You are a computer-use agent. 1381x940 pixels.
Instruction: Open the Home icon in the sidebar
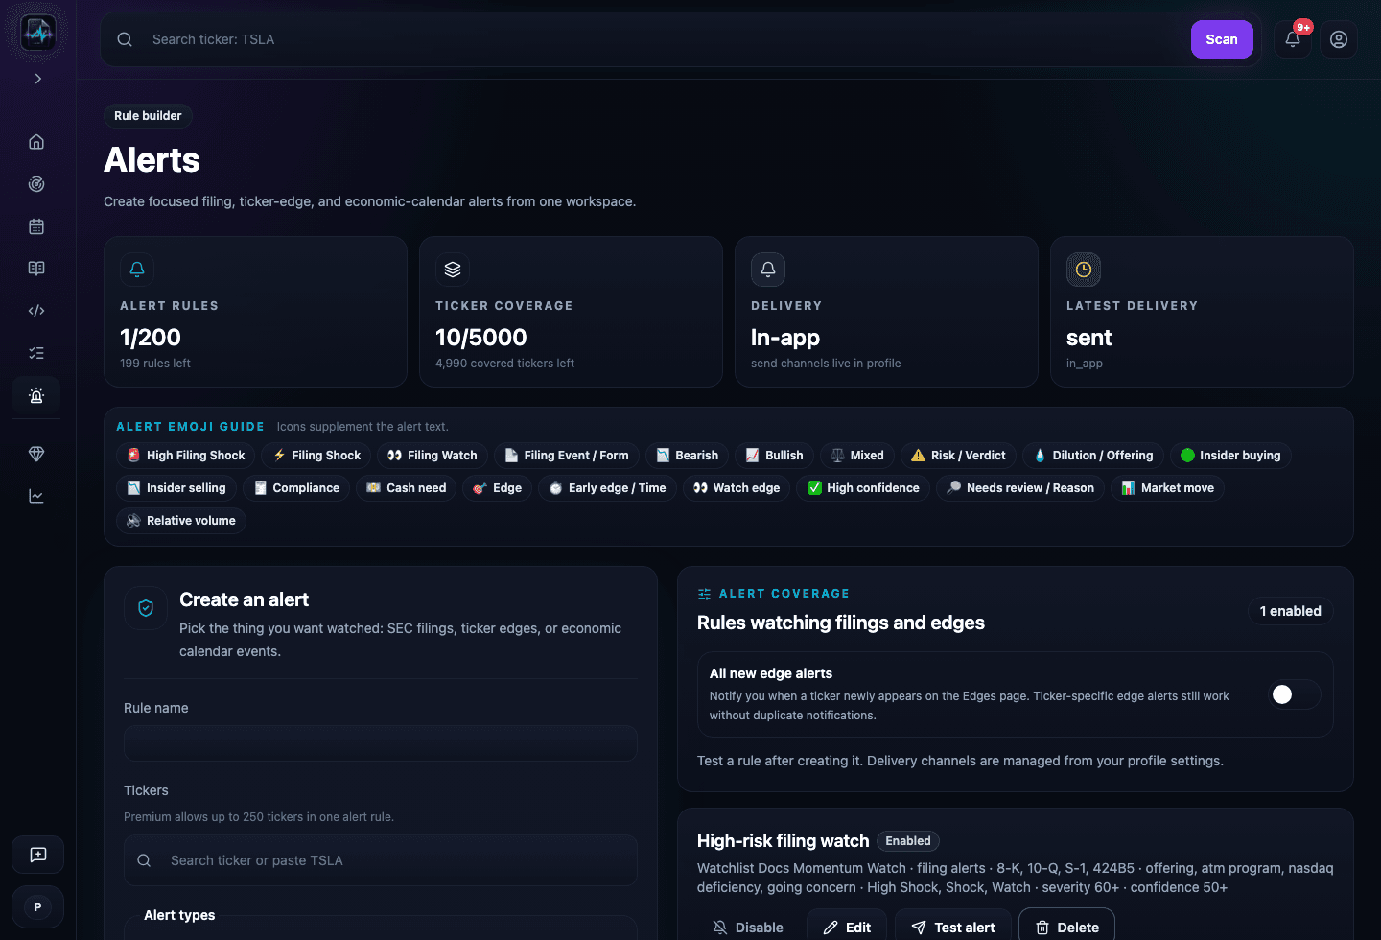coord(36,142)
